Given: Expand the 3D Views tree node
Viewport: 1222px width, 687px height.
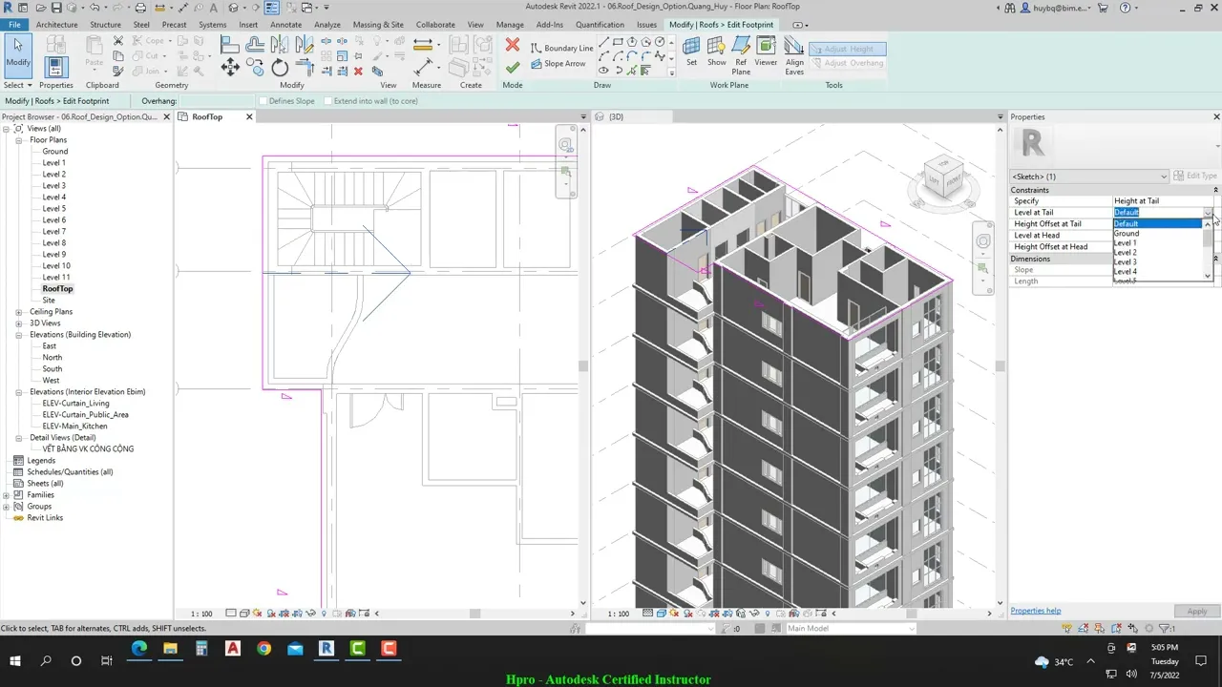Looking at the screenshot, I should tap(19, 323).
